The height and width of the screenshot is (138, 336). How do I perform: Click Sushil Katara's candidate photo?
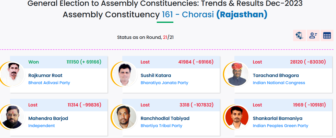pos(125,74)
